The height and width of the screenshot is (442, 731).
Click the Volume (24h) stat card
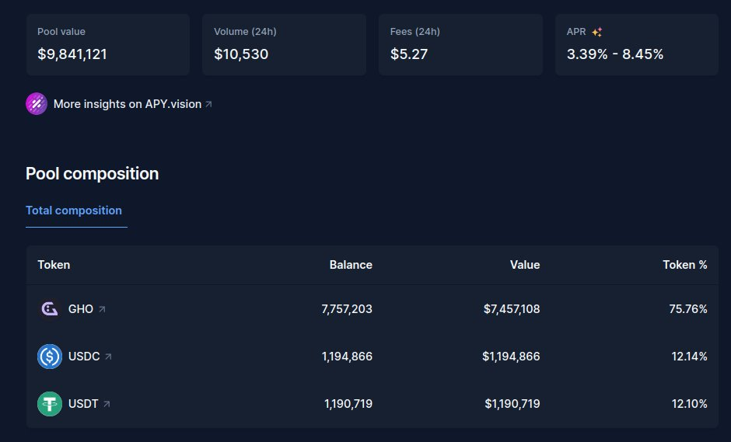tap(284, 44)
